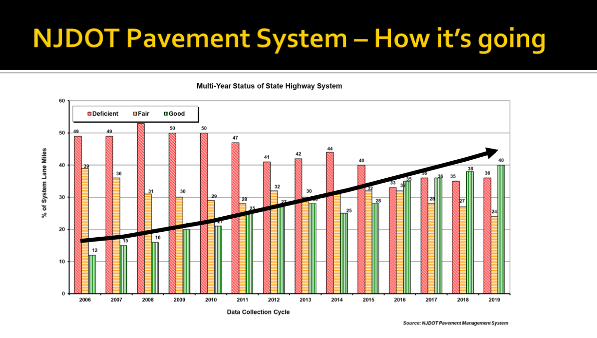Select the orange 2019 Fair bar

[493, 255]
